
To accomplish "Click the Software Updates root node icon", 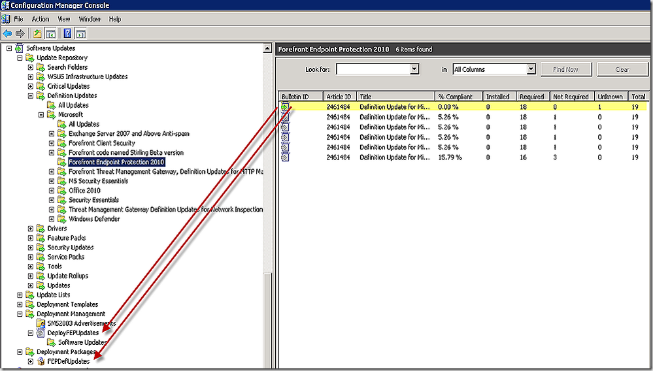I will (19, 48).
